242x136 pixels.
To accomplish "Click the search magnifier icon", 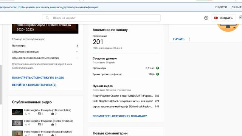I will pos(47,18).
